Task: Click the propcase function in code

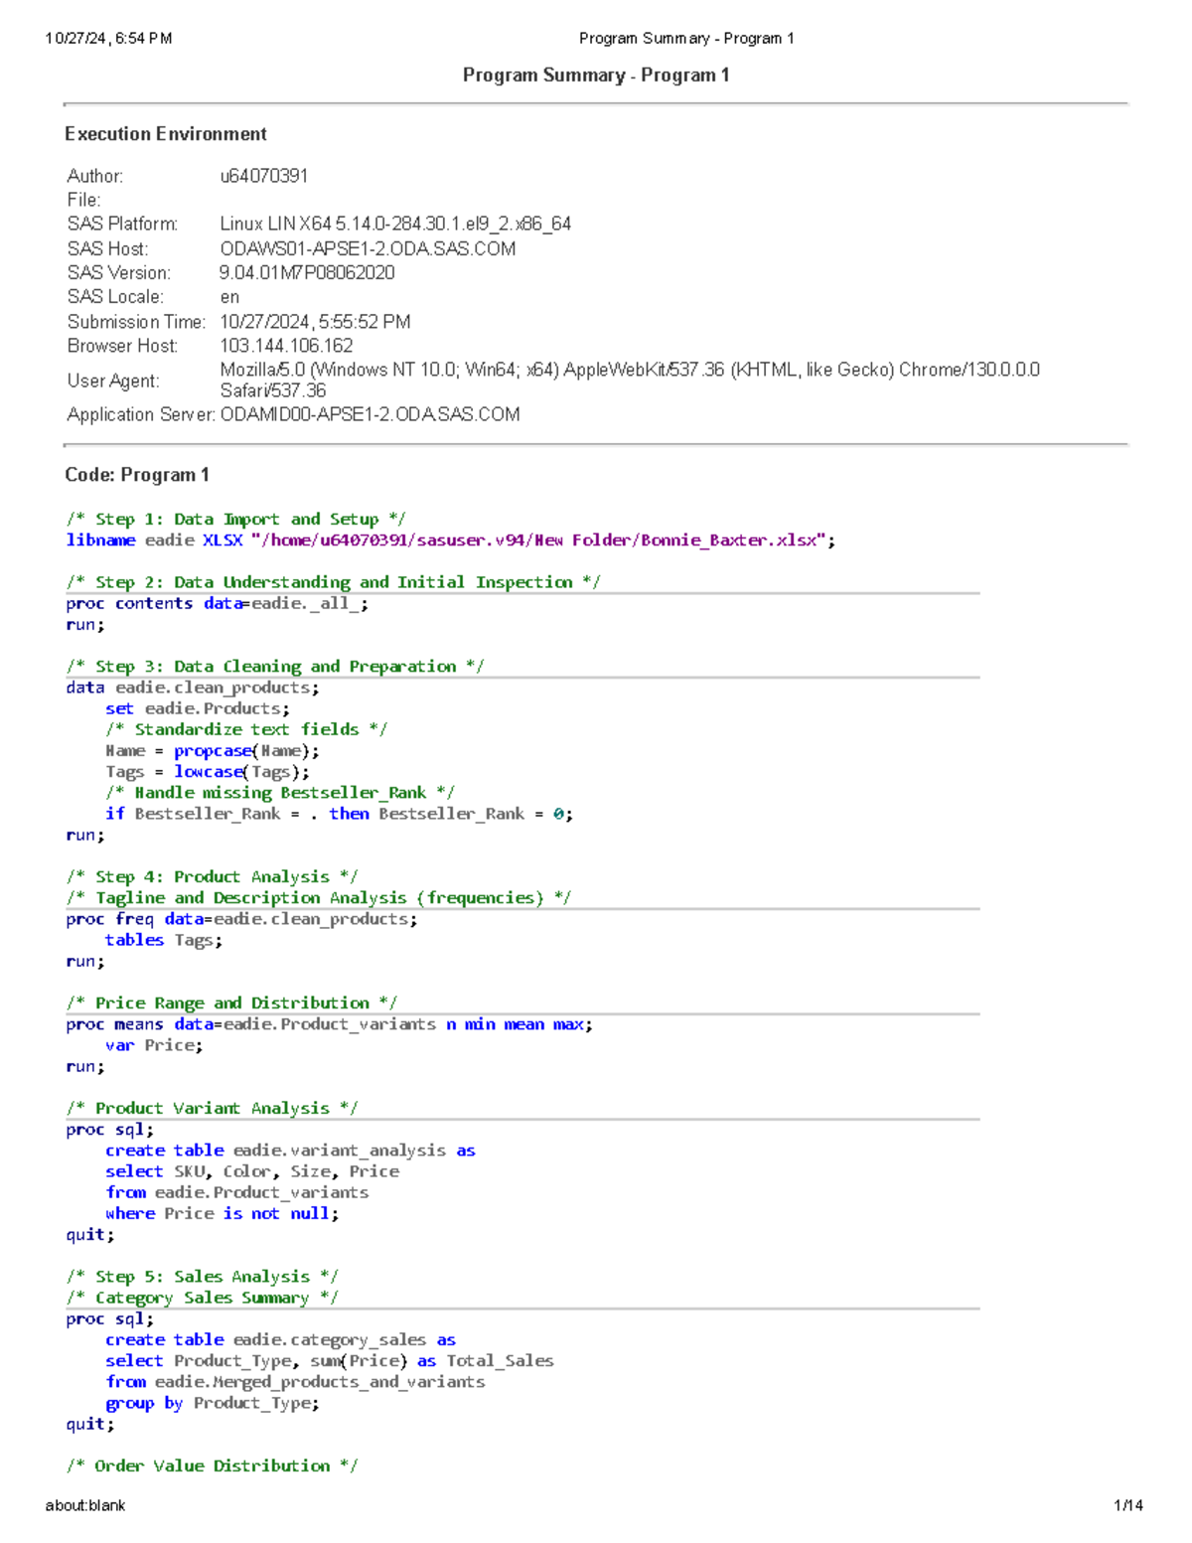Action: pos(213,751)
